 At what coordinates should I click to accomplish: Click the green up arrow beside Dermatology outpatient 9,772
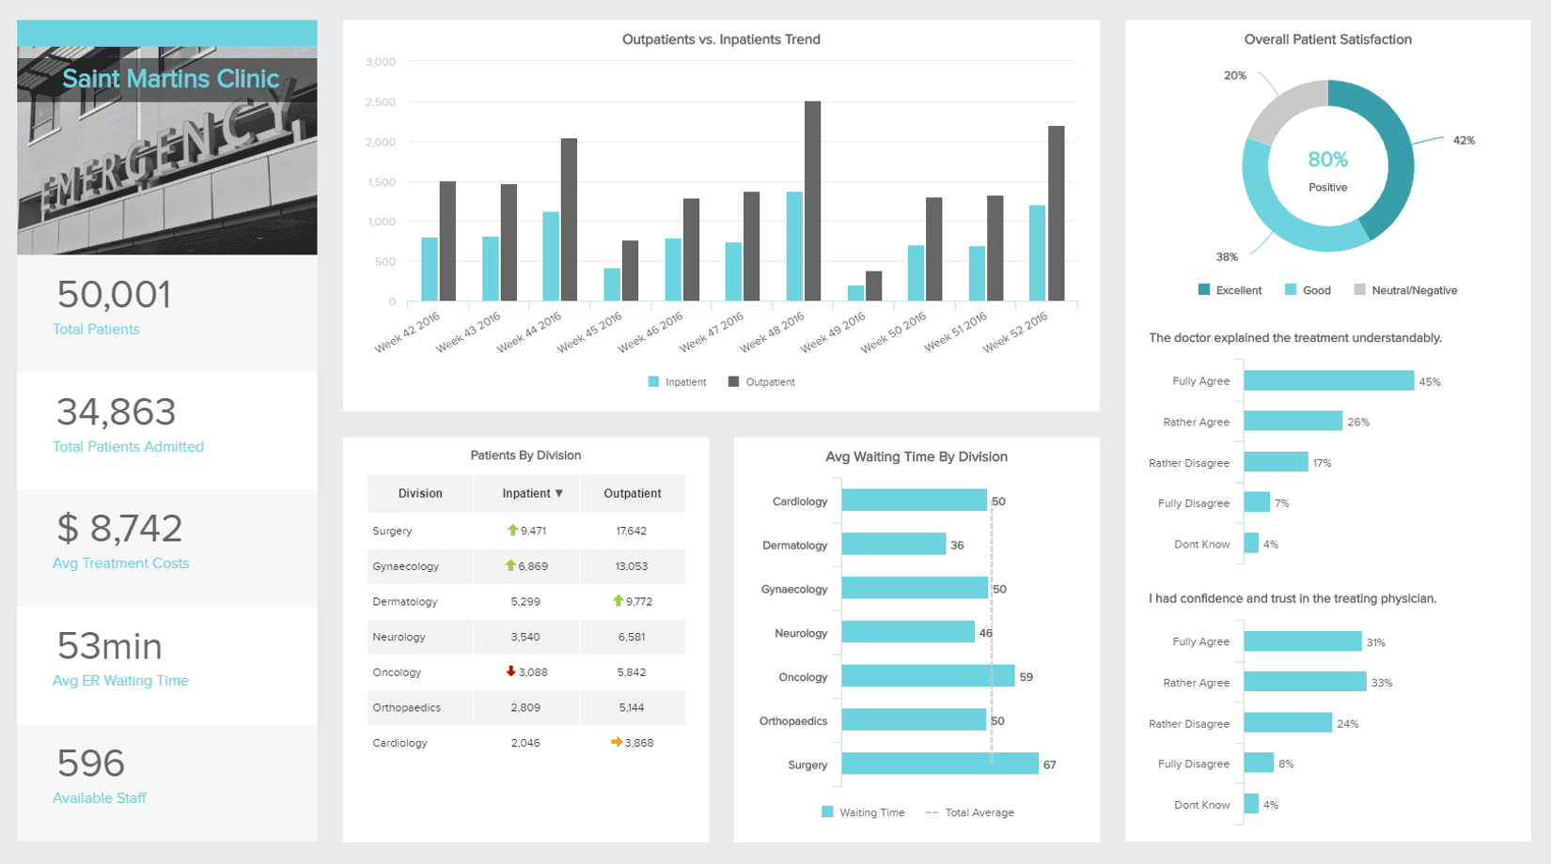coord(618,601)
